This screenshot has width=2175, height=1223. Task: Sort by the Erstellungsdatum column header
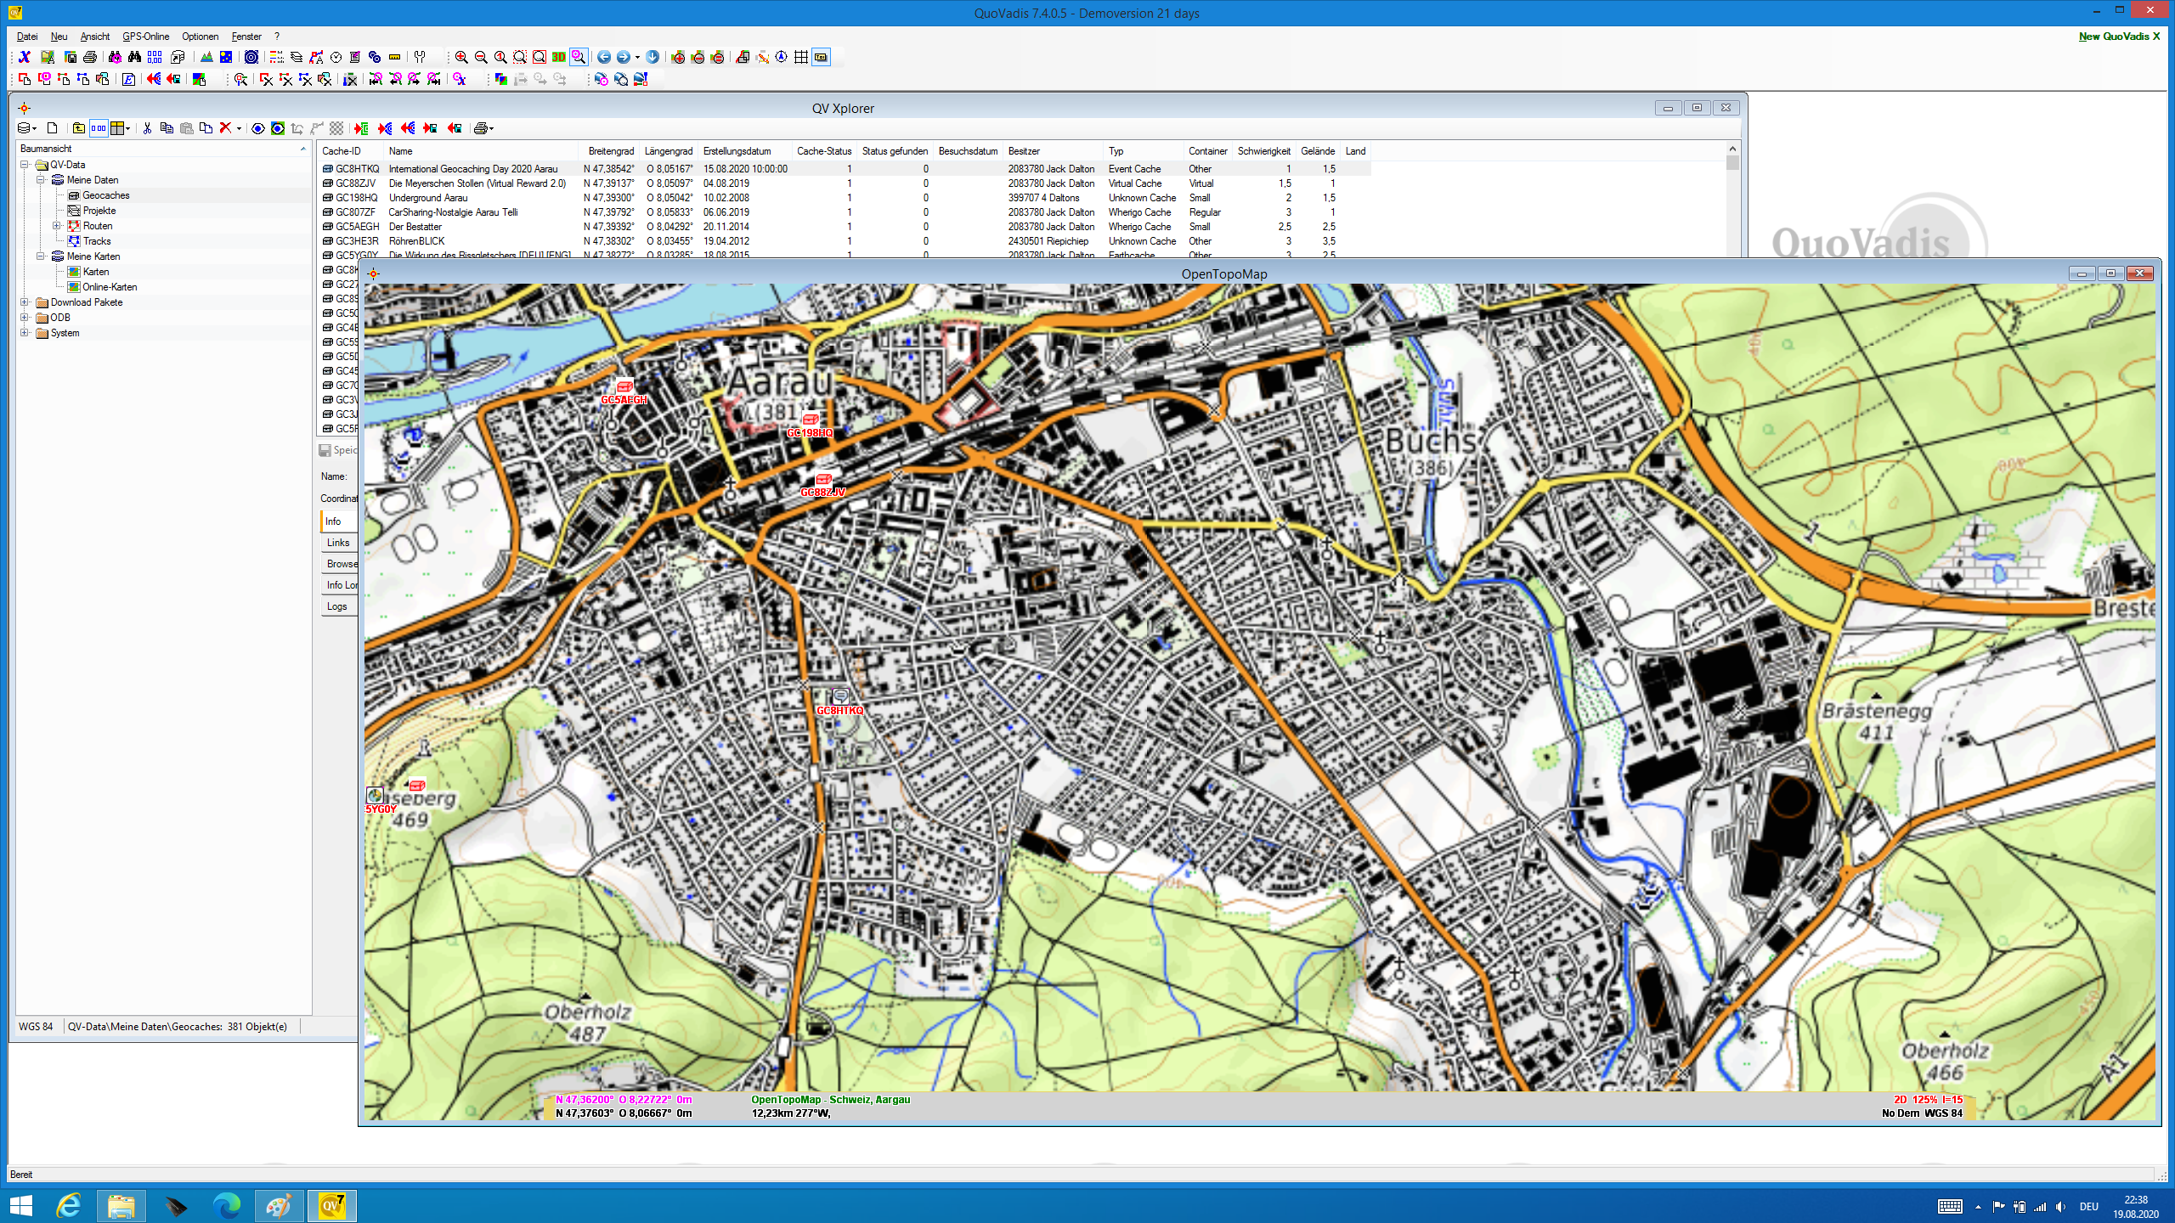pos(737,151)
